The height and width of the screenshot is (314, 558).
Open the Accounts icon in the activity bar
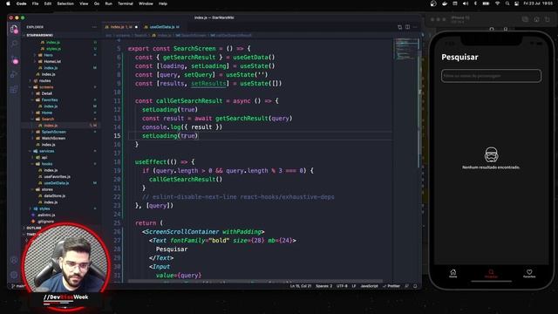tap(14, 260)
